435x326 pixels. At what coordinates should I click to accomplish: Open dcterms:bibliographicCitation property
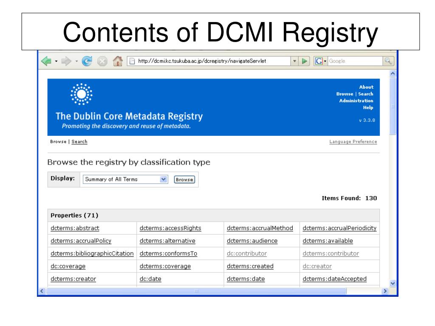click(x=92, y=254)
